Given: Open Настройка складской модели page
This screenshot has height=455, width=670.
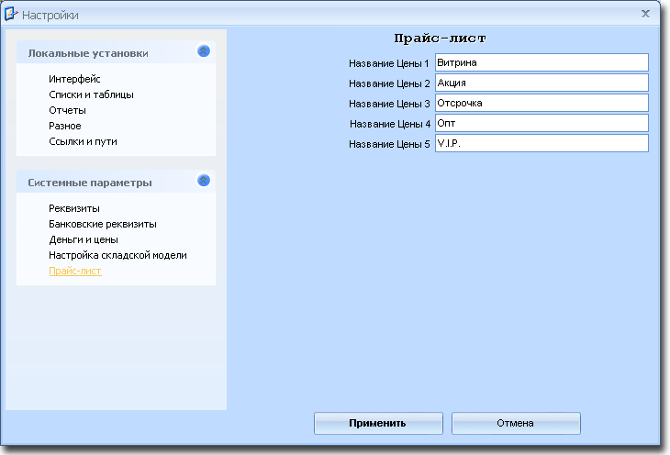Looking at the screenshot, I should point(117,256).
